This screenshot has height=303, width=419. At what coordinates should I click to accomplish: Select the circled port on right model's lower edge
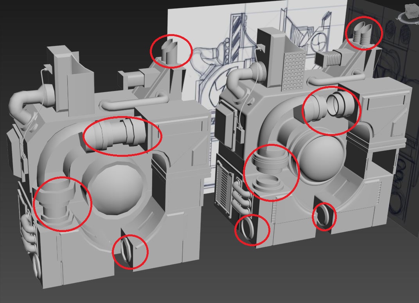tap(324, 216)
